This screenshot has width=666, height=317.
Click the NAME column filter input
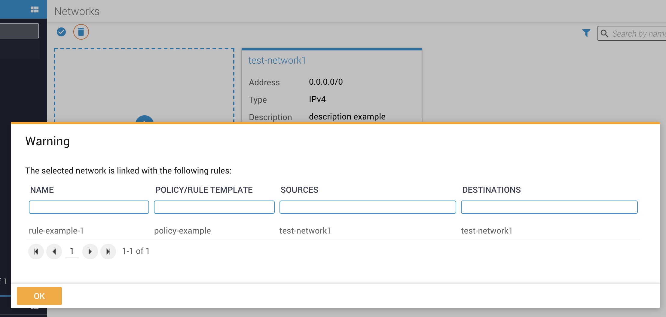pyautogui.click(x=89, y=207)
